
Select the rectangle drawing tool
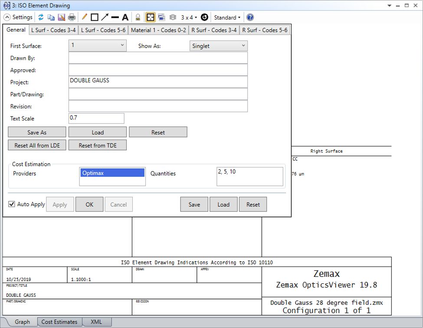[94, 17]
